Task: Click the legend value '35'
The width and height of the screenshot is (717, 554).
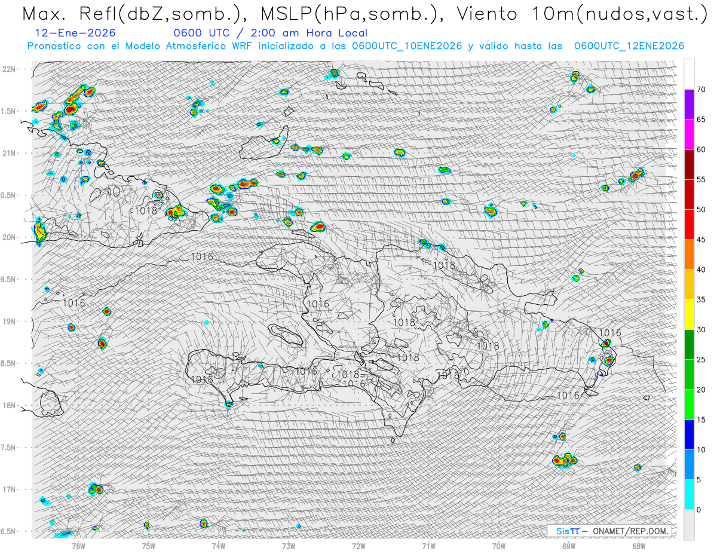Action: pyautogui.click(x=701, y=299)
